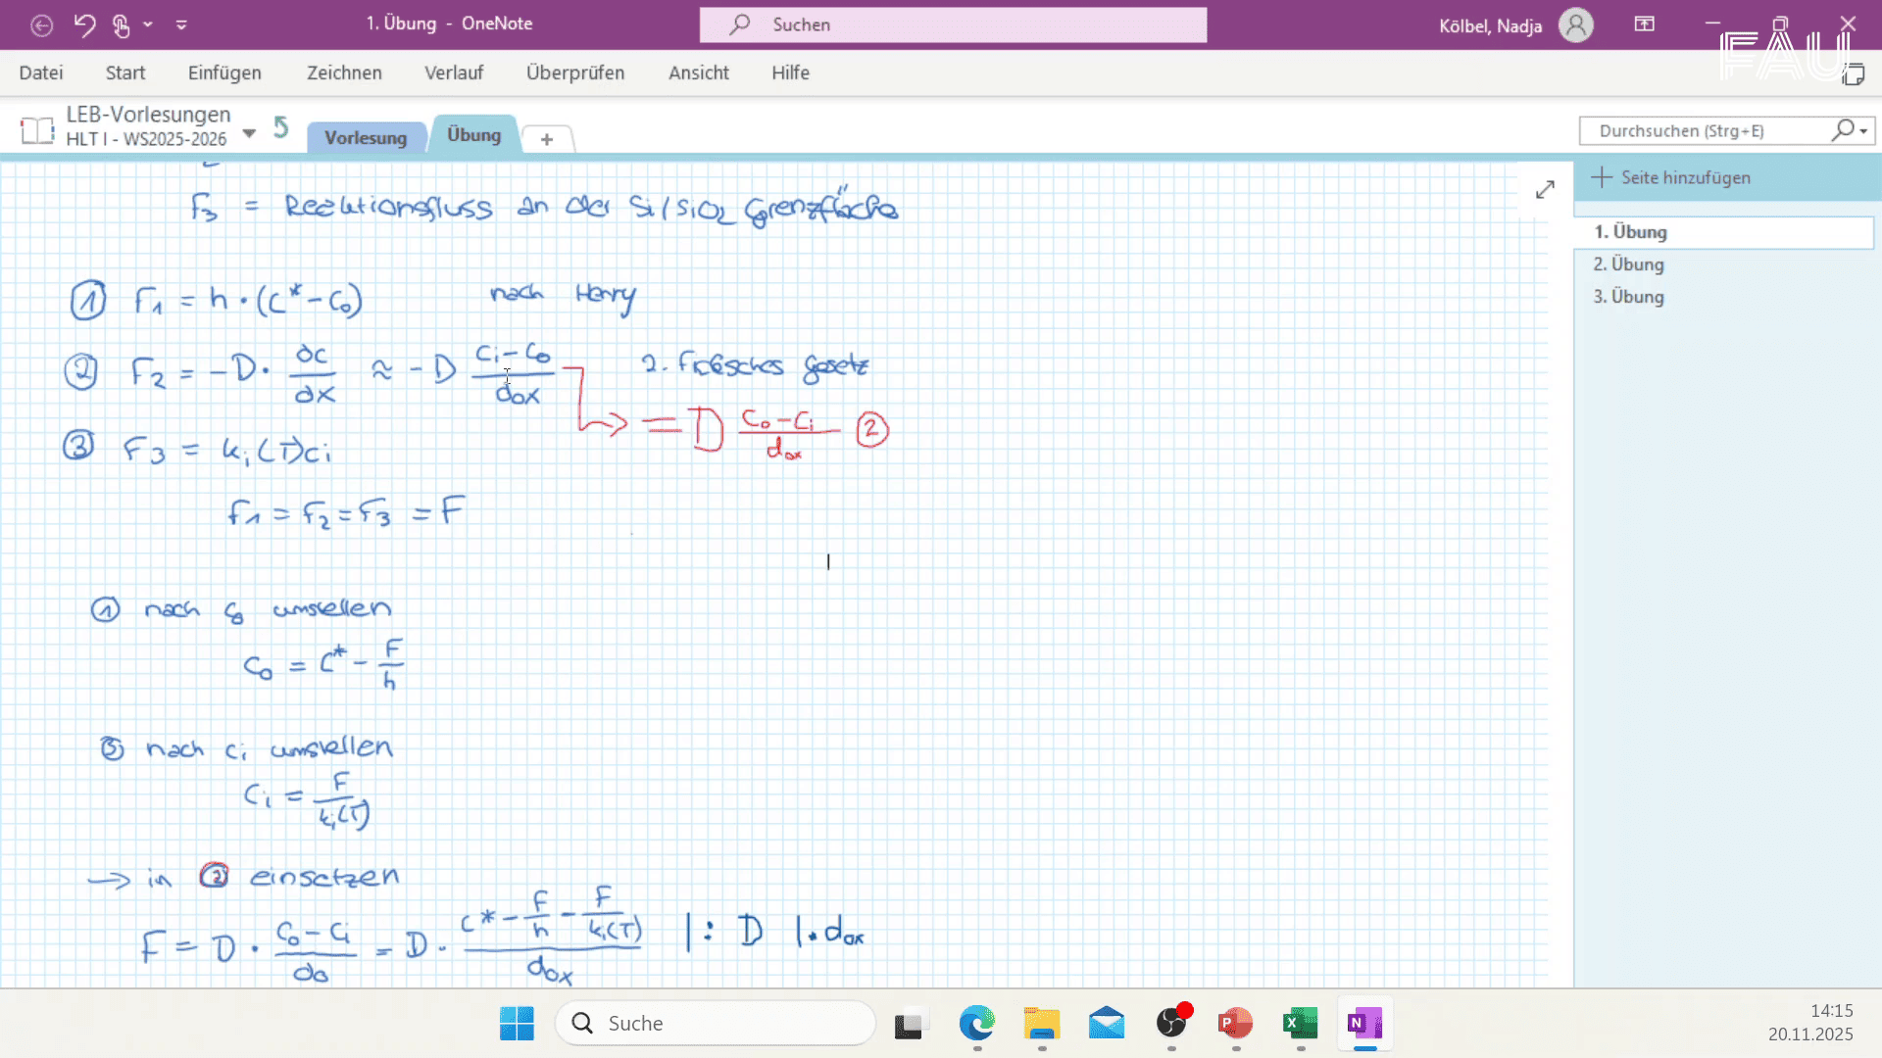Select the Back navigation arrow
Viewport: 1882px width, 1058px height.
[41, 24]
